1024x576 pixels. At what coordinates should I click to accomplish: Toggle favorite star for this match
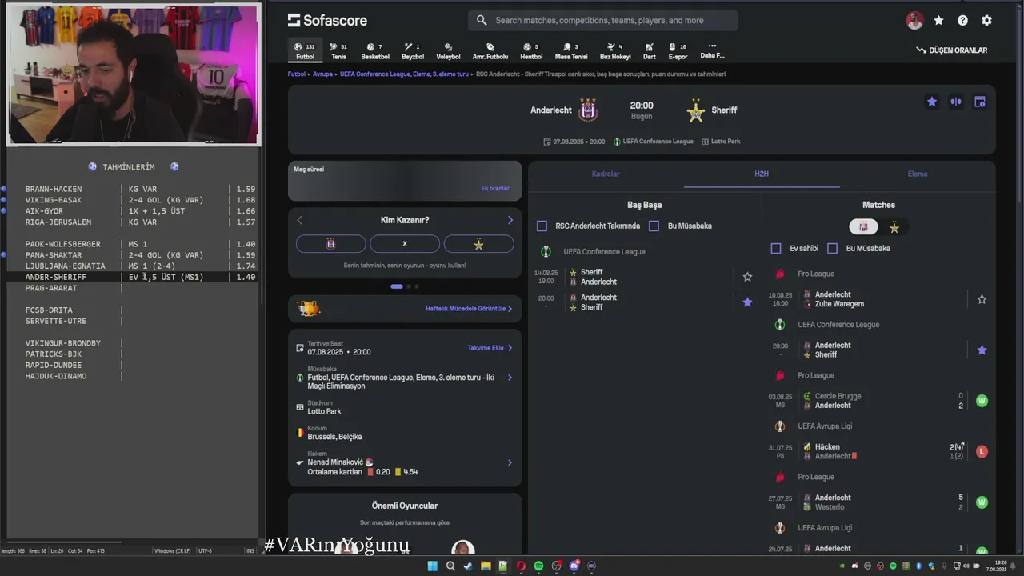[931, 102]
